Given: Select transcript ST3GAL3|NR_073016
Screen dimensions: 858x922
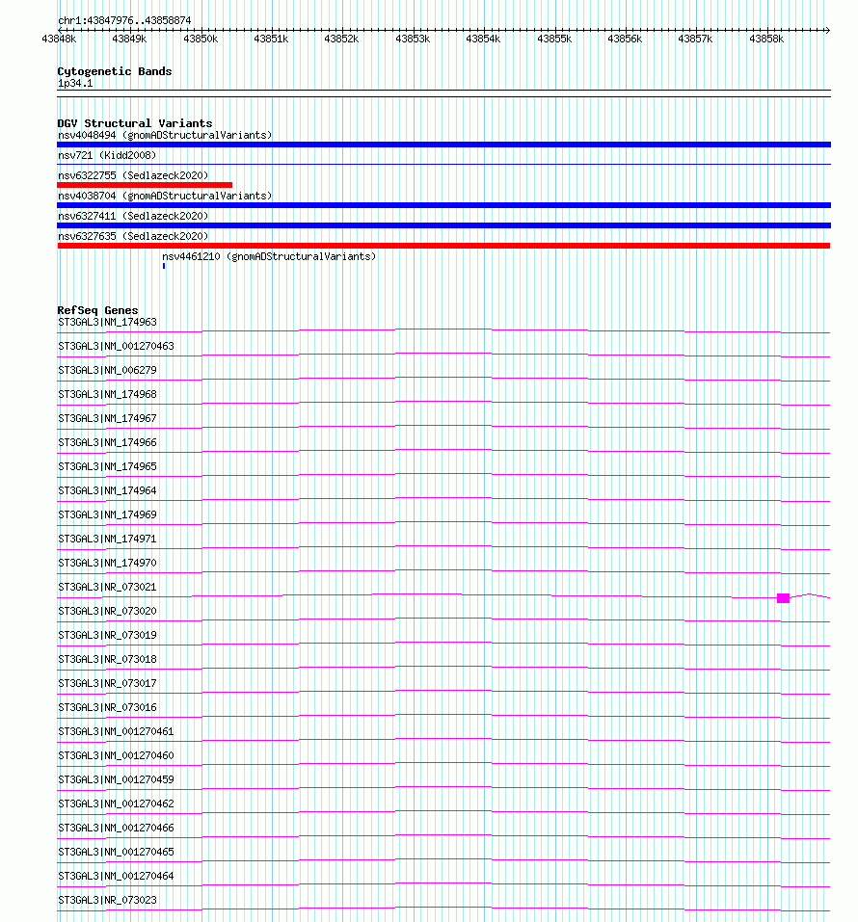Looking at the screenshot, I should click(x=108, y=708).
